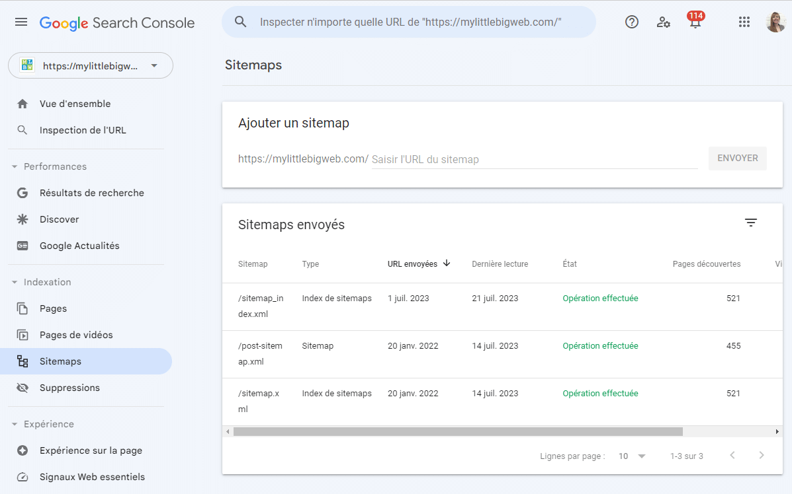The height and width of the screenshot is (494, 792).
Task: Open the Google apps grid
Action: click(744, 21)
